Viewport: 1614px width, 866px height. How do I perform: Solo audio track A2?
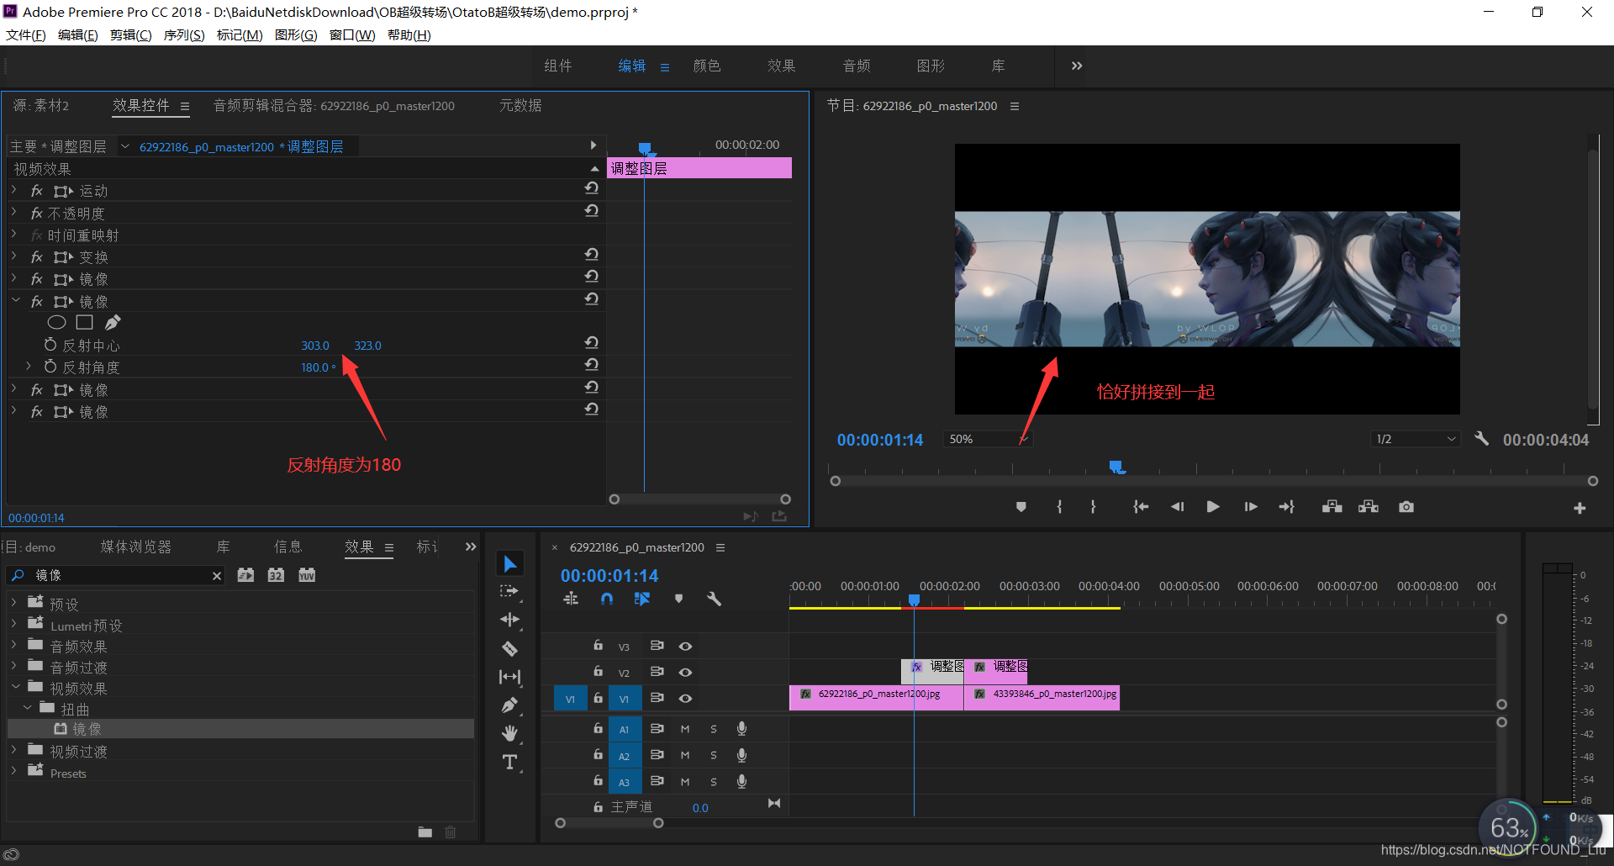click(x=714, y=756)
